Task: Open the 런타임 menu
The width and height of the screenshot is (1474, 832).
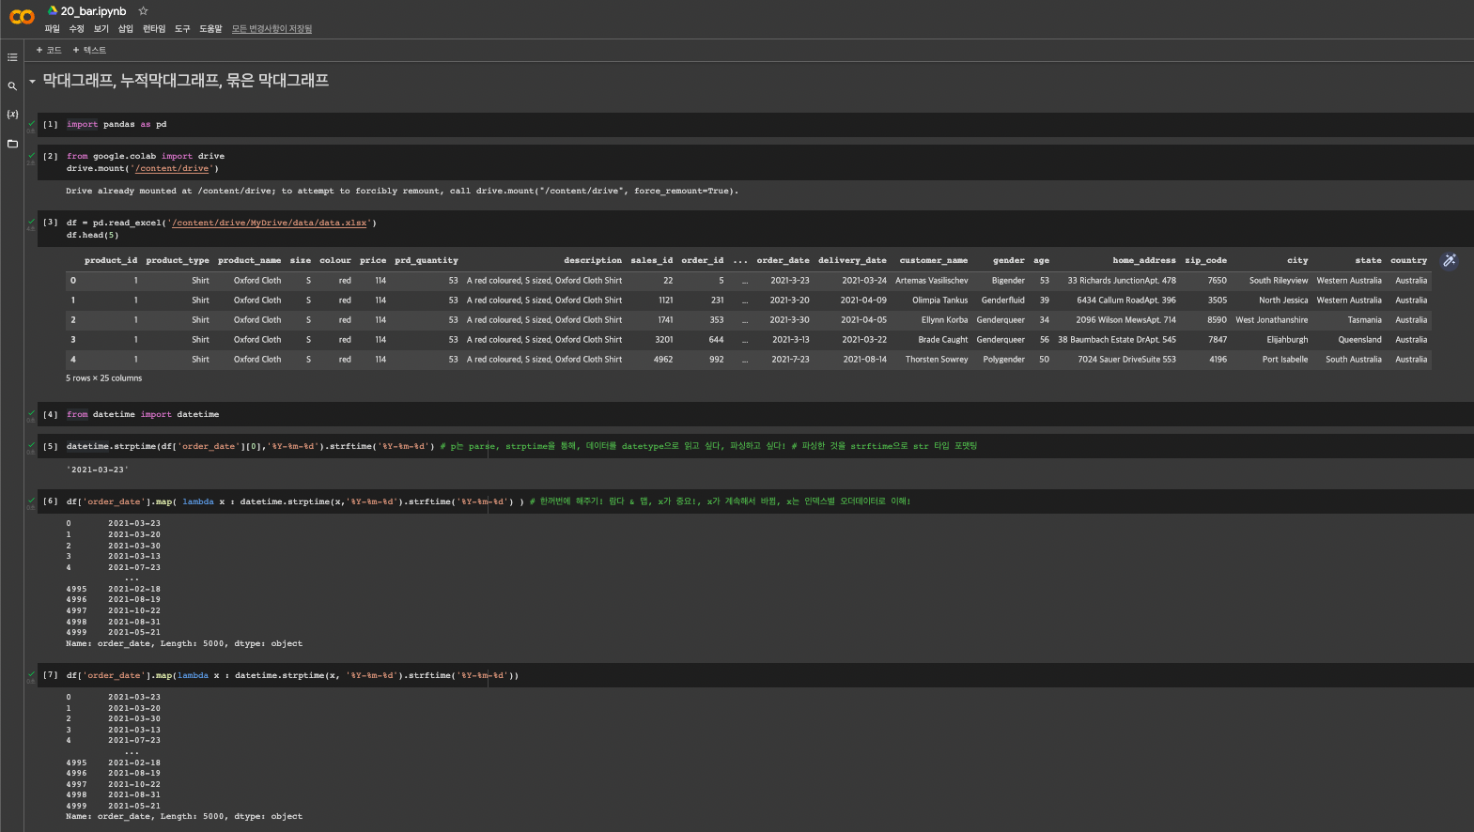Action: coord(154,29)
